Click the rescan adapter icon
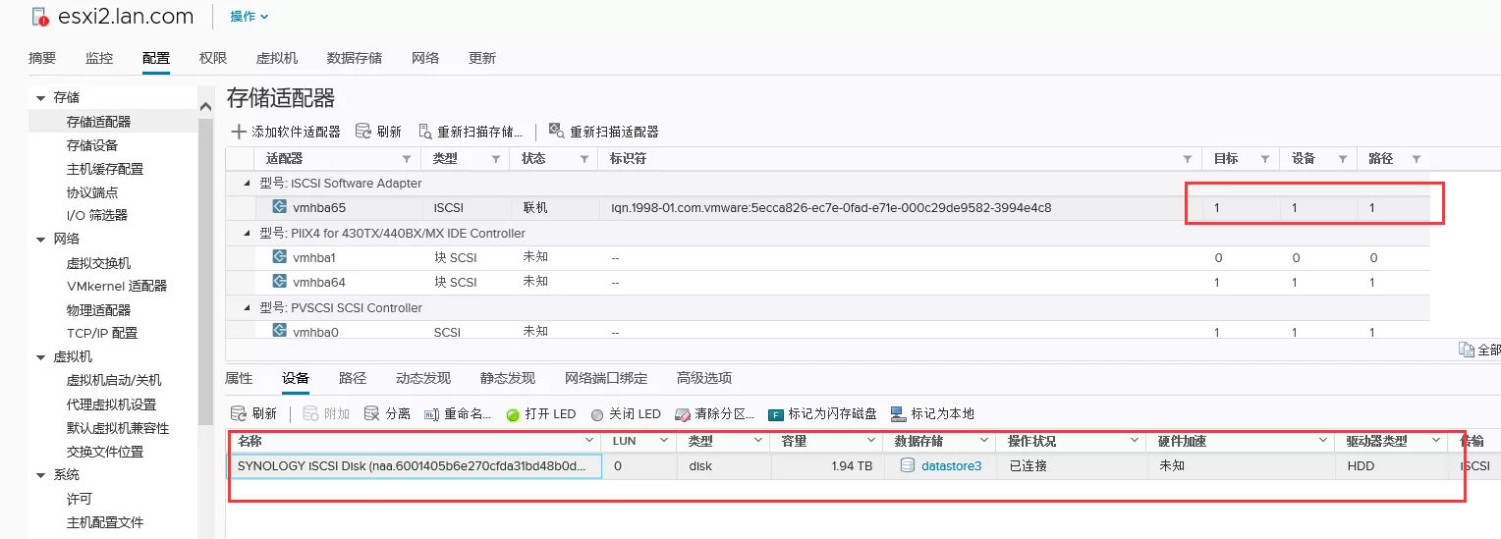This screenshot has width=1501, height=539. point(556,132)
